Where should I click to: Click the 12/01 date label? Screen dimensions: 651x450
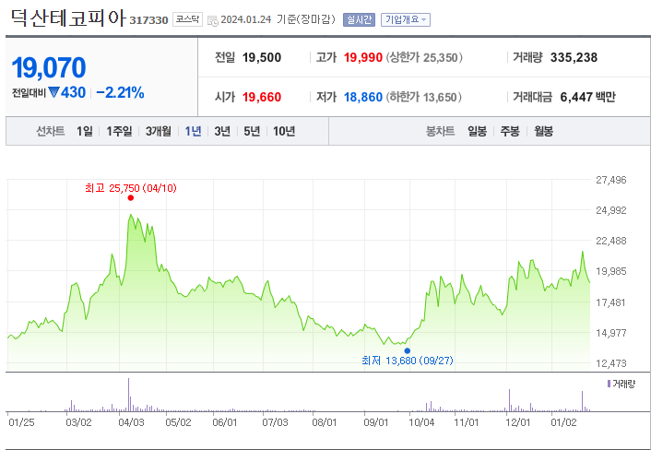(518, 422)
